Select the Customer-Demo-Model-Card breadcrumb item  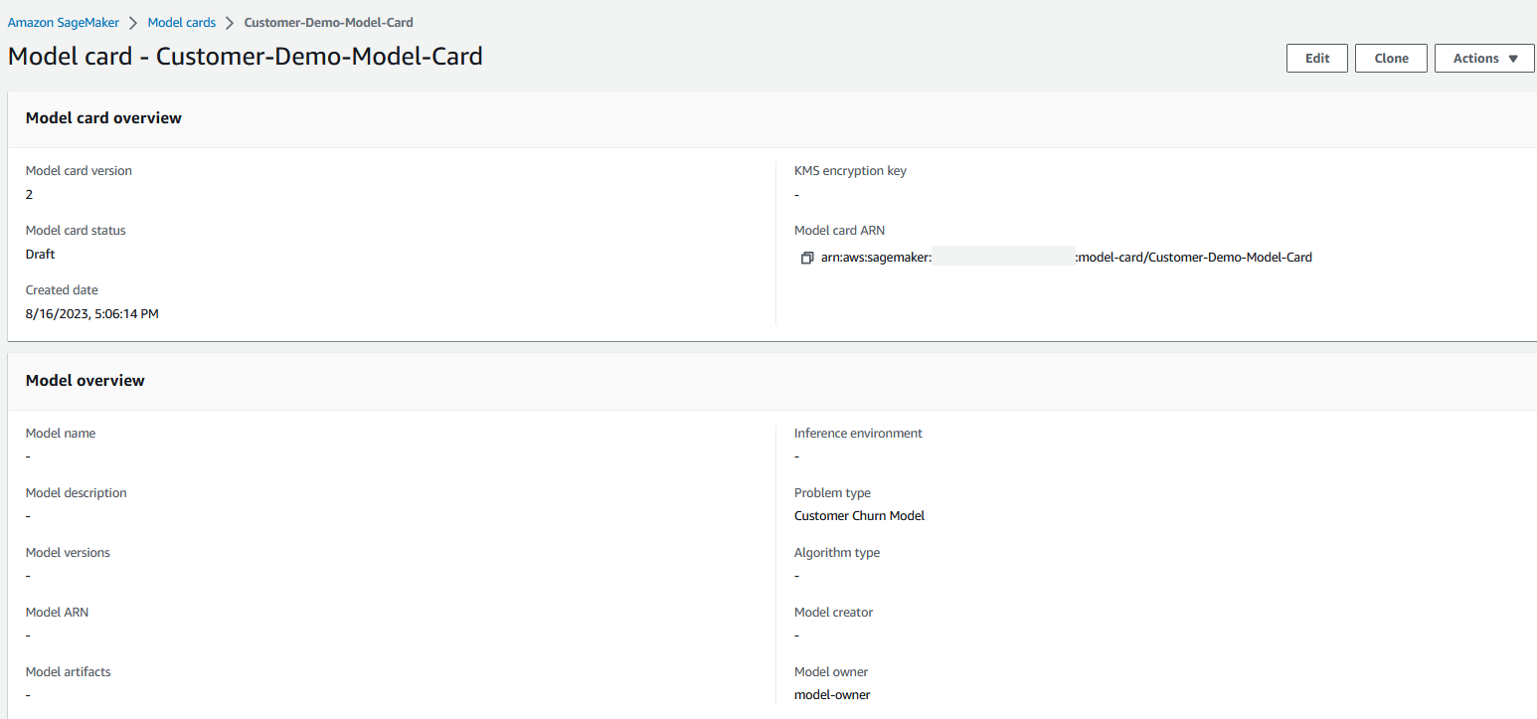click(x=328, y=22)
